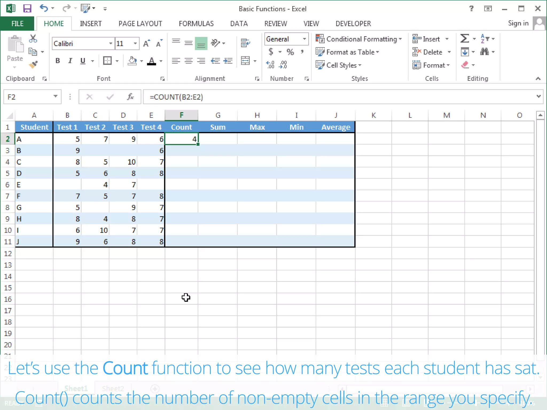
Task: Open the Font Color dropdown arrow
Action: [x=161, y=61]
